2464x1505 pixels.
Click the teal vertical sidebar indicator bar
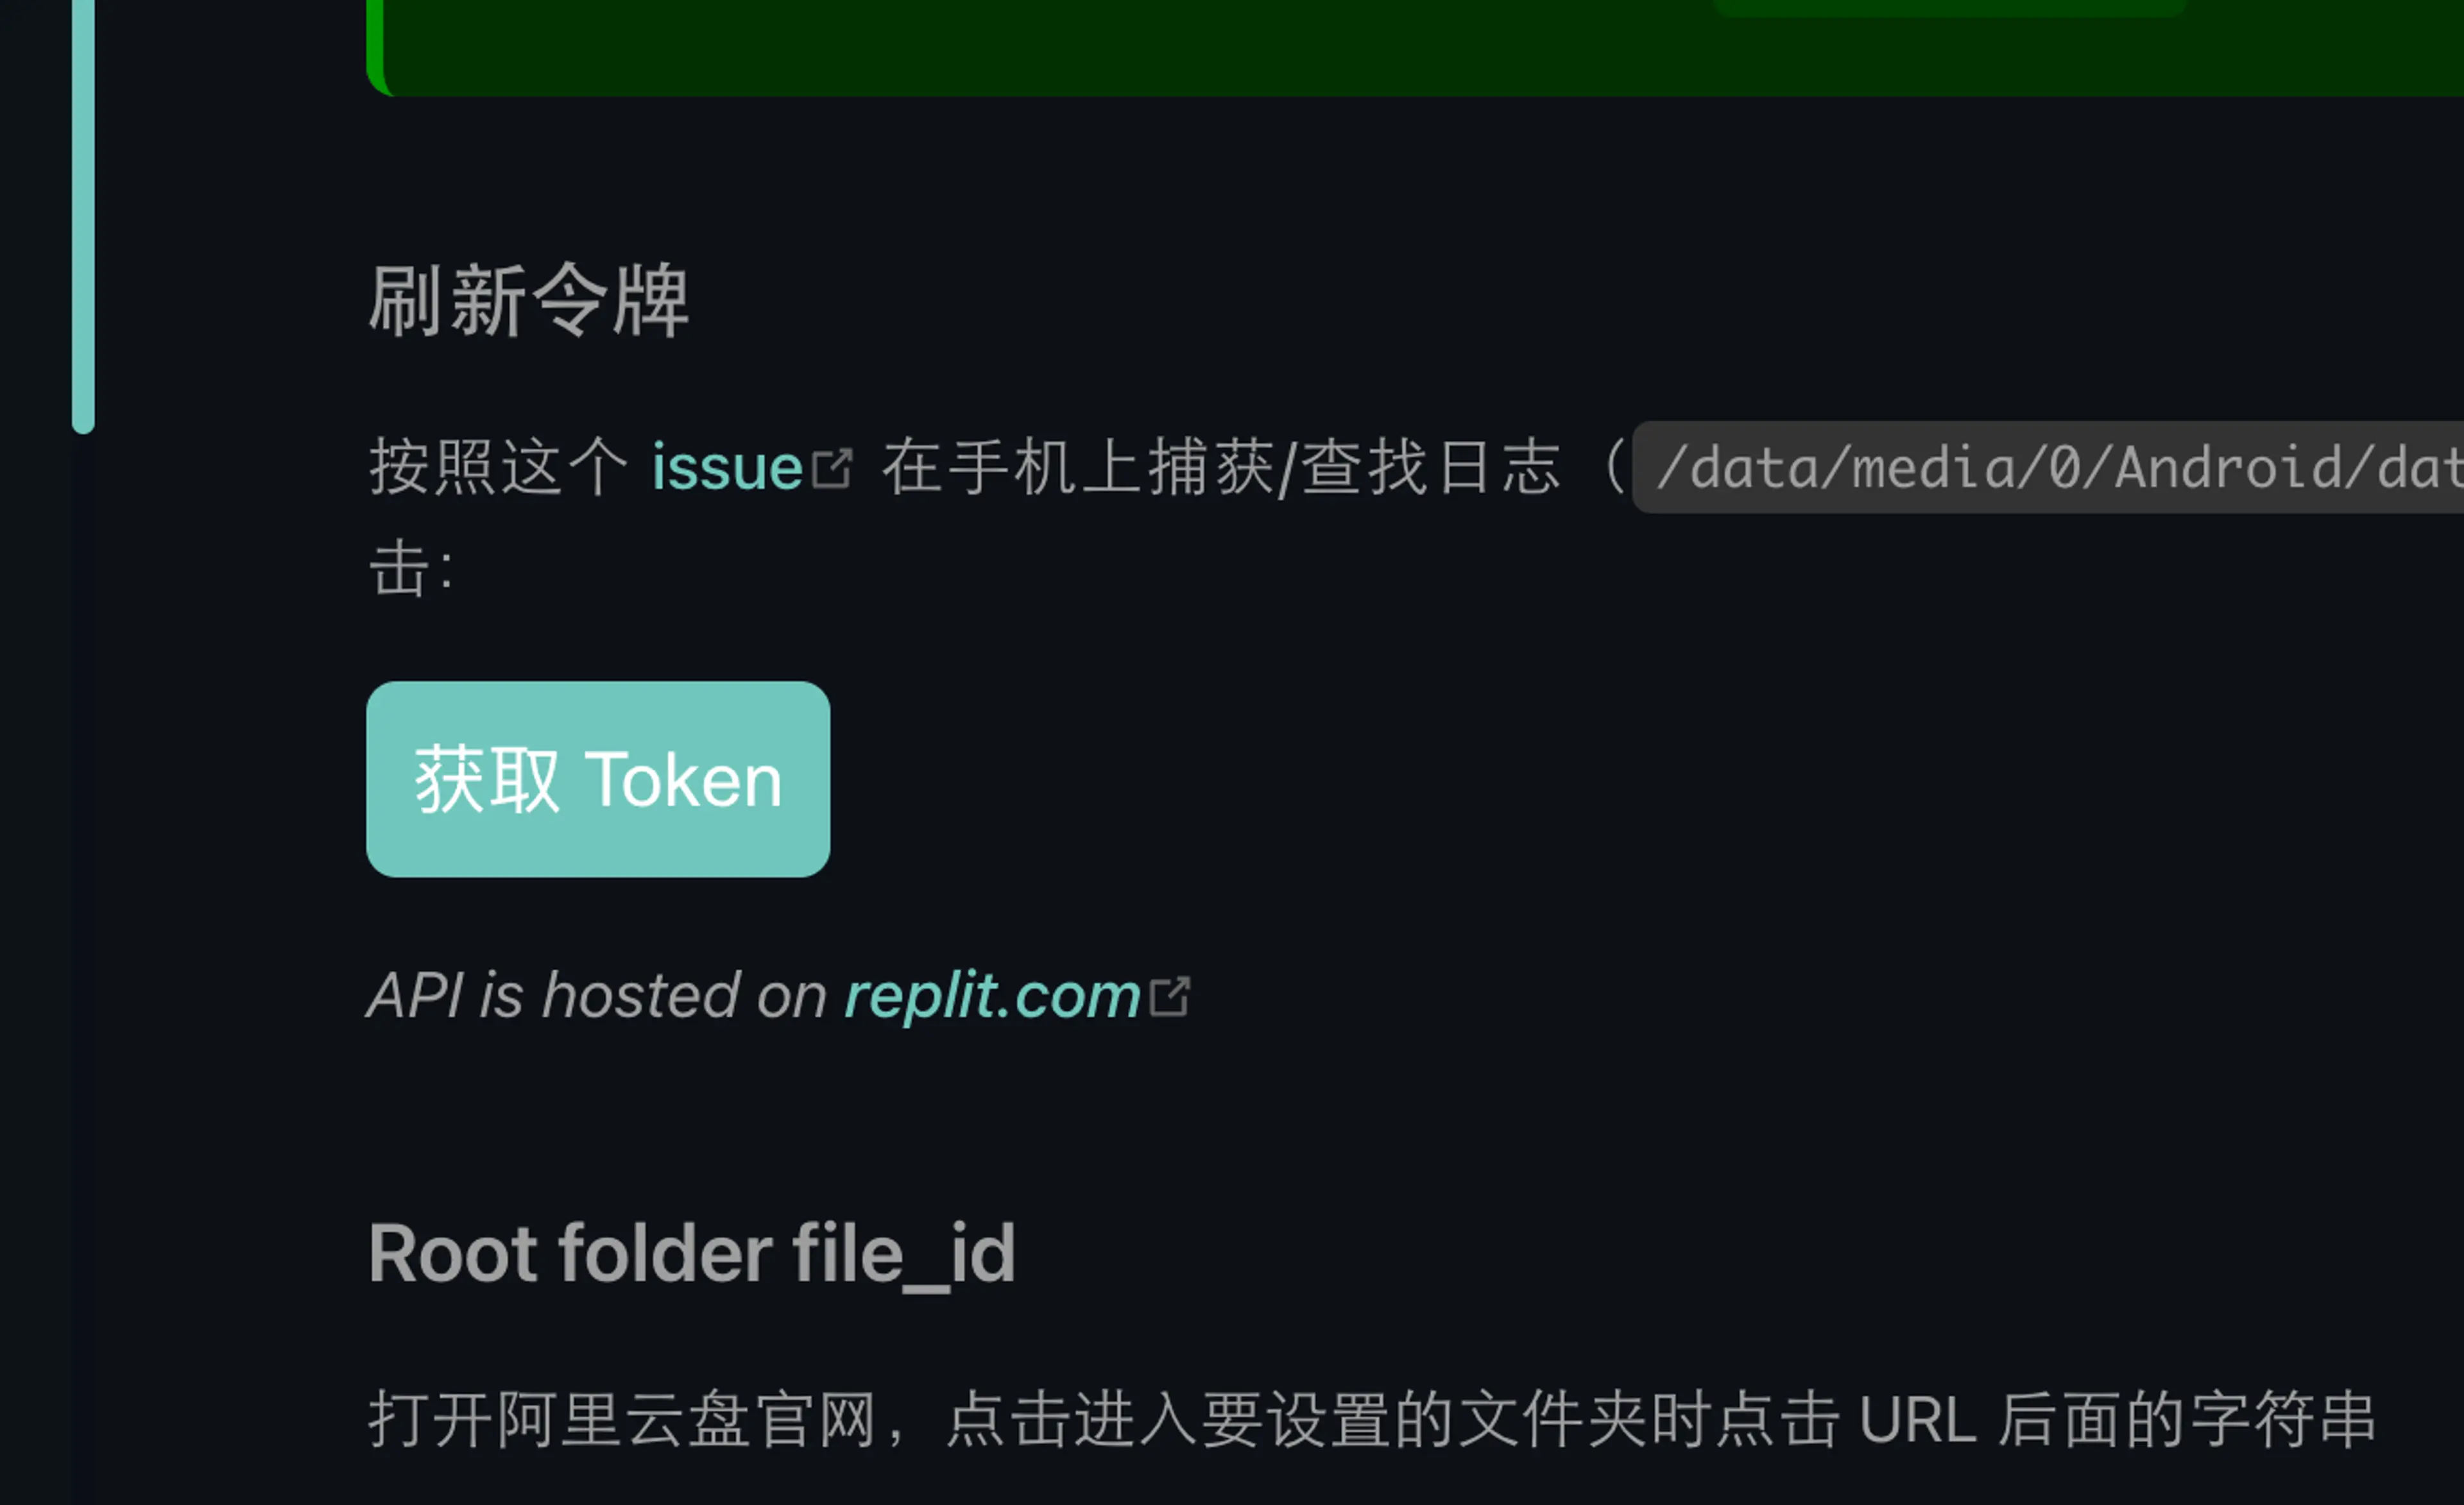tap(83, 216)
